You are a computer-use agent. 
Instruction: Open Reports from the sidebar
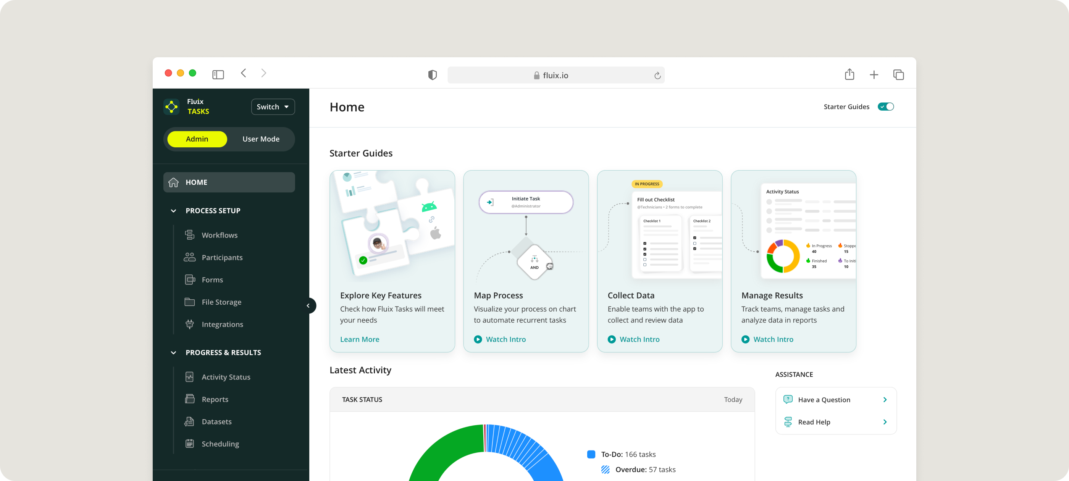point(215,399)
